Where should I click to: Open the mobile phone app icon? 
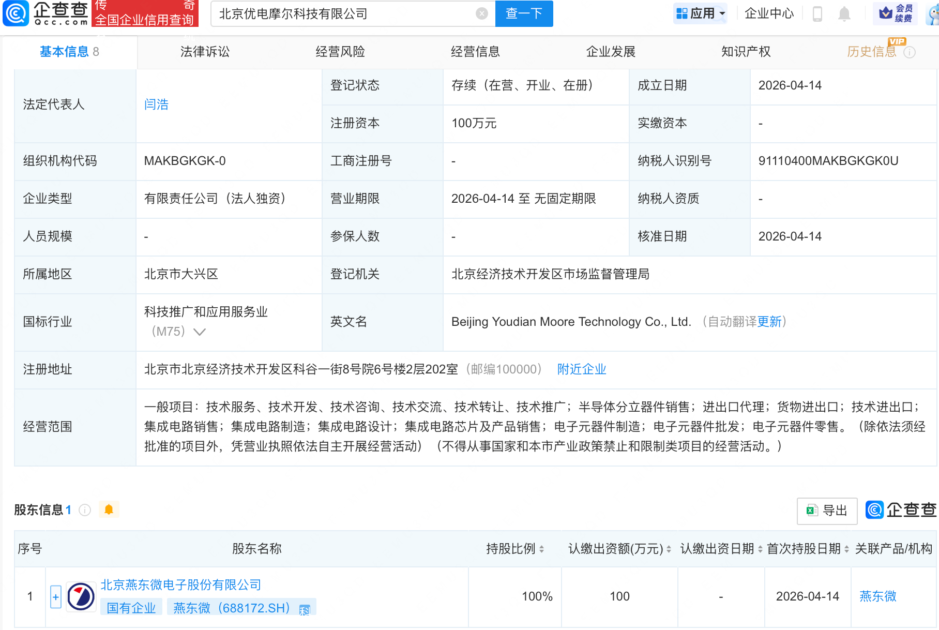pyautogui.click(x=817, y=14)
